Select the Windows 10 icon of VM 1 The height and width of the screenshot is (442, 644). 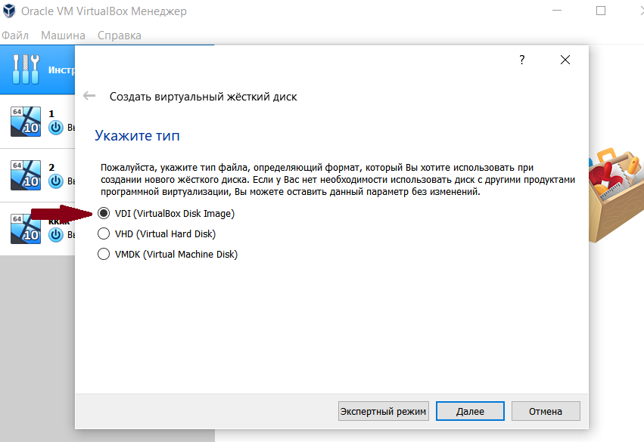(x=25, y=121)
